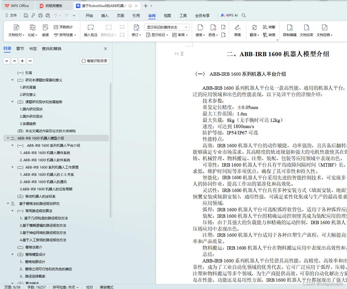This screenshot has width=347, height=289.
Task: Close the navigation pane
Action: pos(106,49)
